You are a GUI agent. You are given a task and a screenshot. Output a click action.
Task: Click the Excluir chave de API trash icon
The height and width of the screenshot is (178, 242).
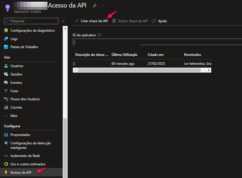coord(114,21)
